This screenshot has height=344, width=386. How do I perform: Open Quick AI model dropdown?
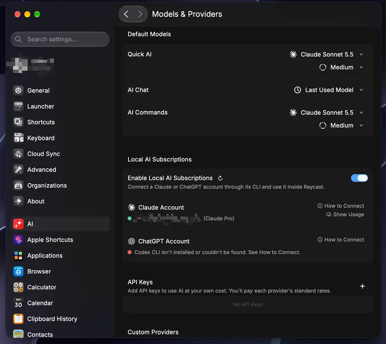pyautogui.click(x=326, y=54)
